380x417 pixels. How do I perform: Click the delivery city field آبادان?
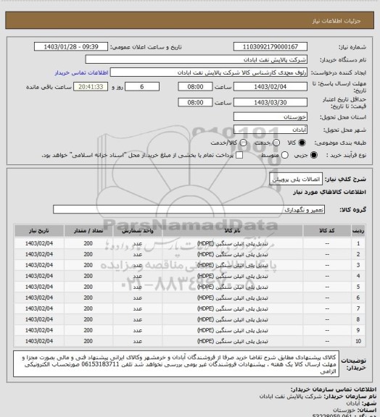(x=270, y=130)
